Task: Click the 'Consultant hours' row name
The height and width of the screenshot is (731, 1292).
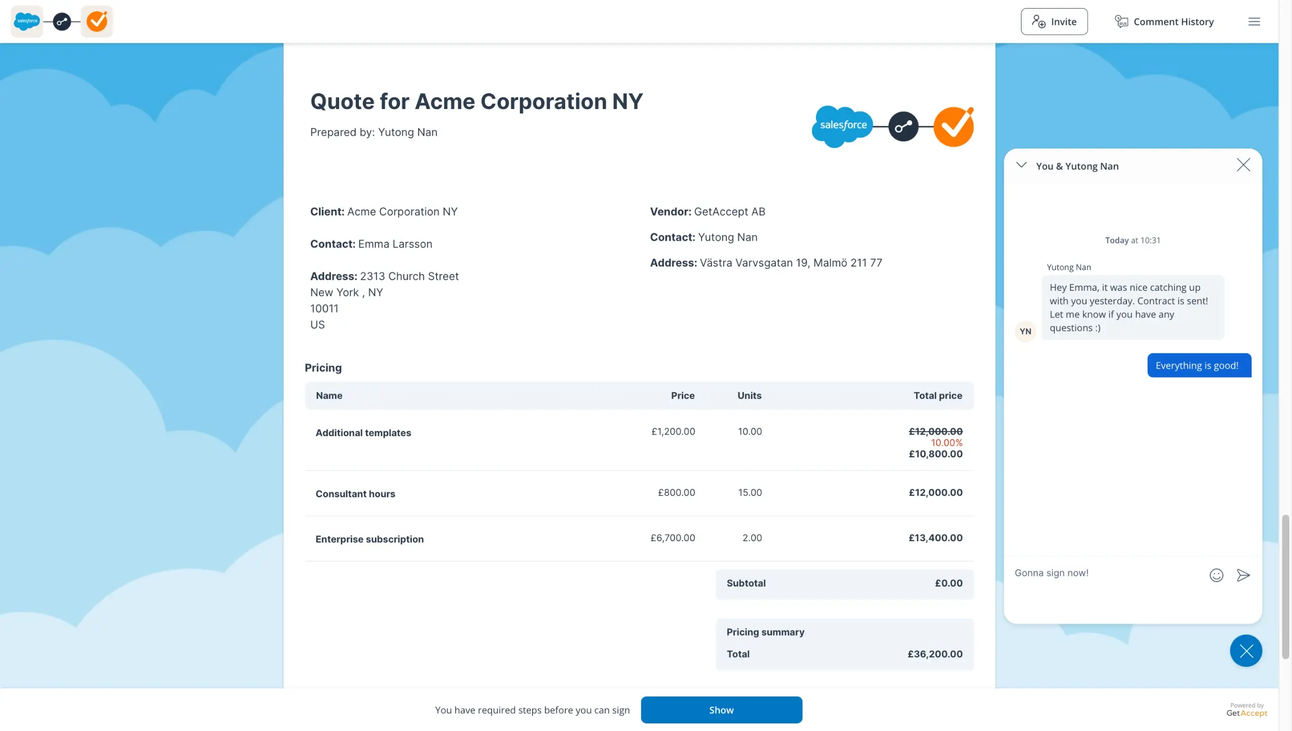Action: tap(355, 494)
